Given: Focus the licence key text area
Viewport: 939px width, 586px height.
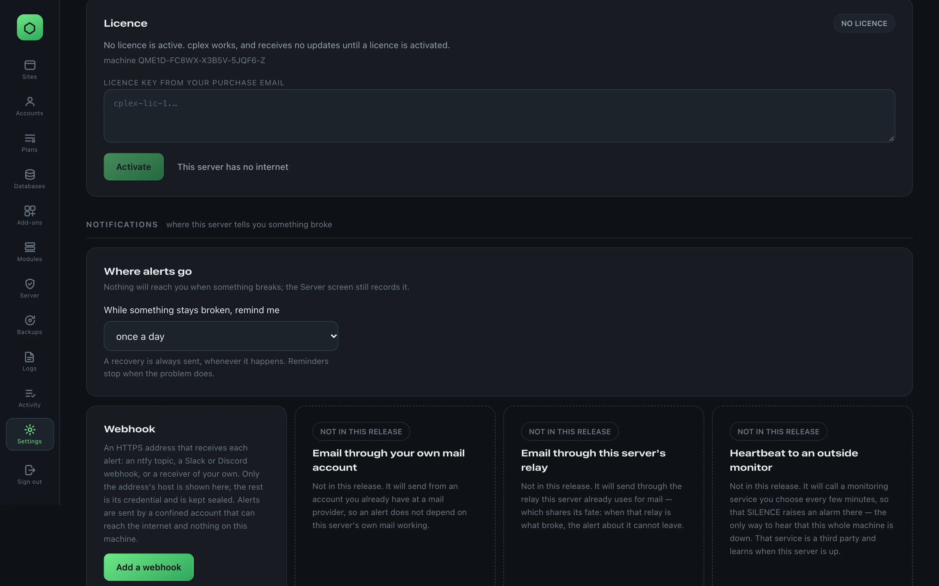Looking at the screenshot, I should [499, 116].
